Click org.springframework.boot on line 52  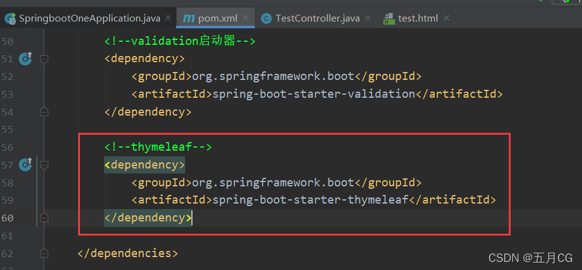273,76
